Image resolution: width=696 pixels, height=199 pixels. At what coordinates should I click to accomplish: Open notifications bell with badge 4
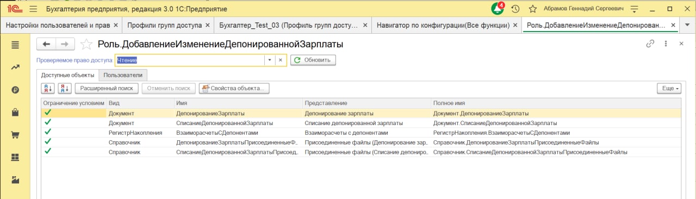click(x=498, y=9)
